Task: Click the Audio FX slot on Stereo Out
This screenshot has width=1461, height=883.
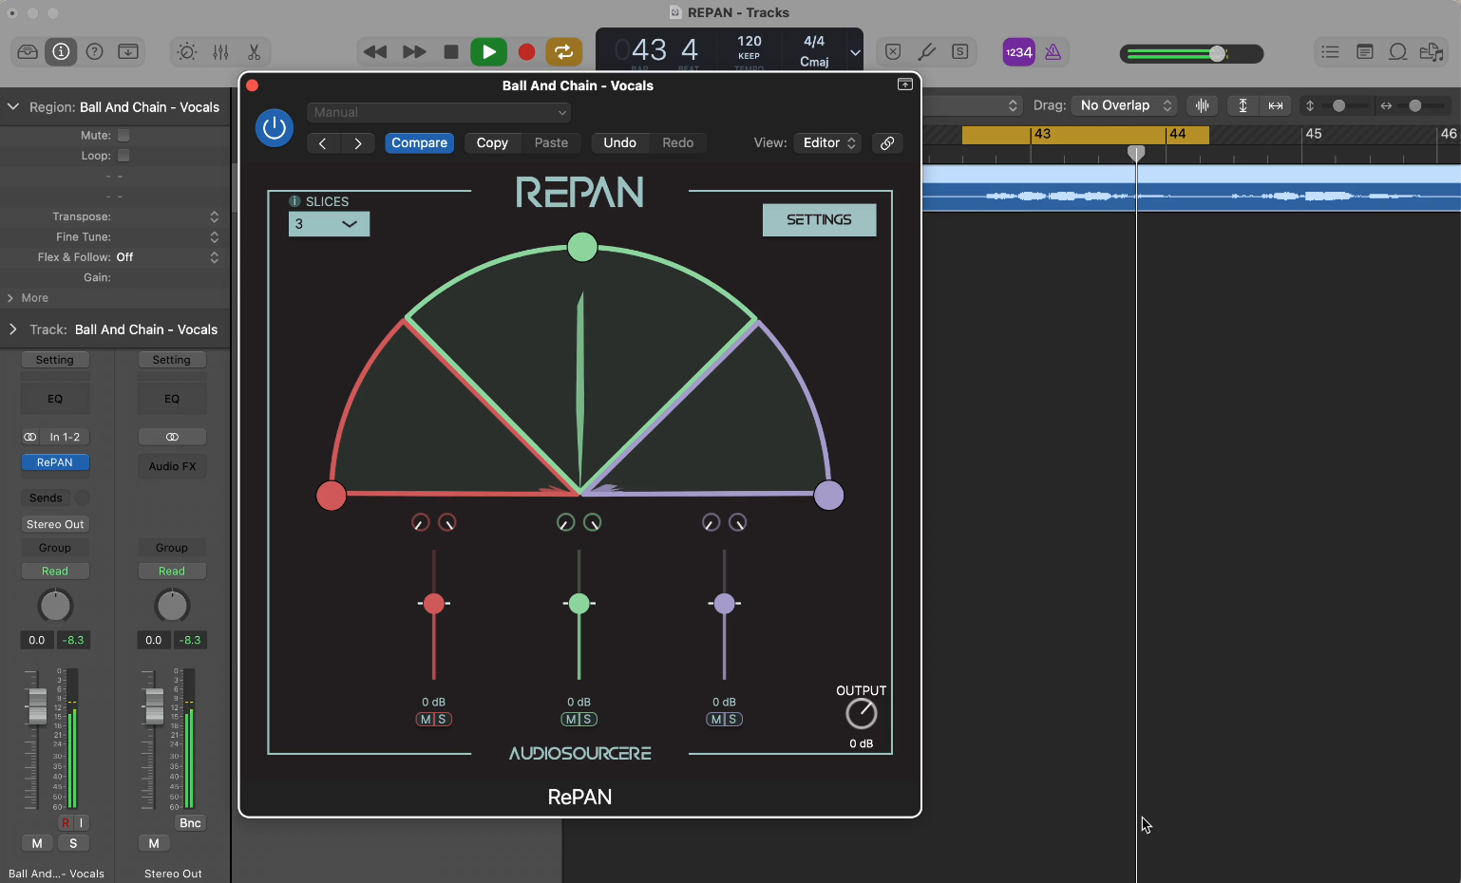Action: point(172,466)
